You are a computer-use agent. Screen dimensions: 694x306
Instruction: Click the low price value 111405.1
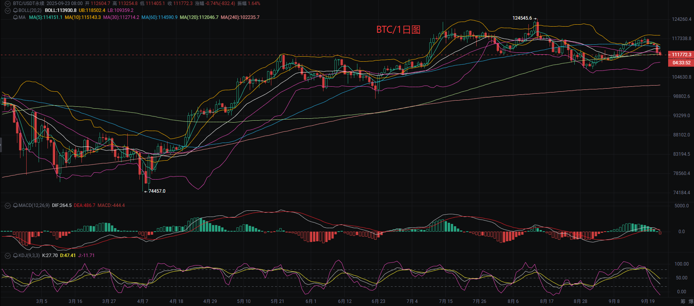pyautogui.click(x=155, y=3)
